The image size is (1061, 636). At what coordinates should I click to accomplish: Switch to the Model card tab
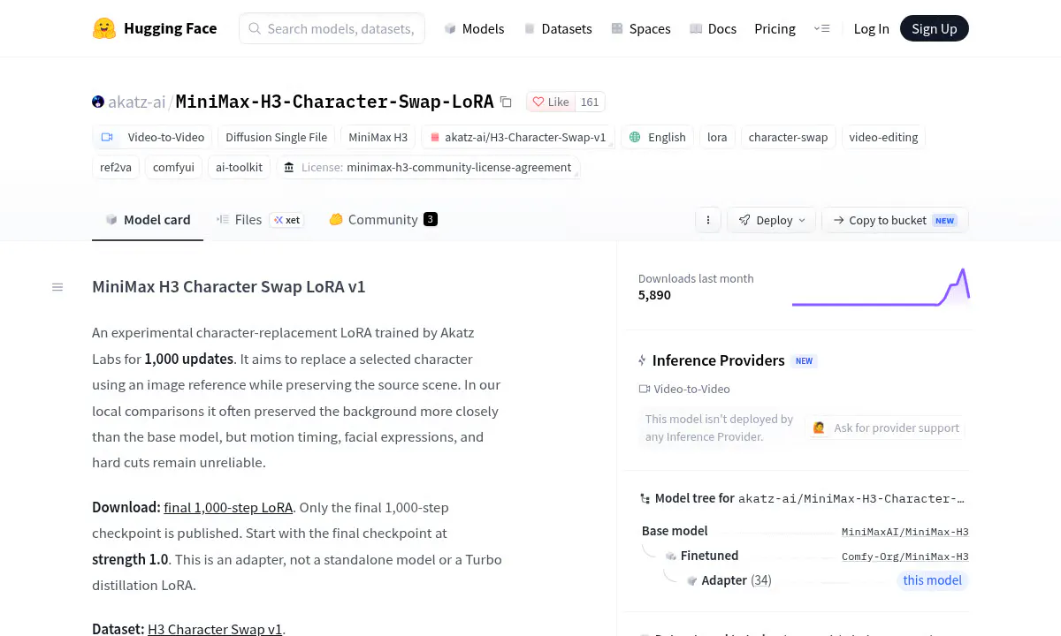click(148, 220)
